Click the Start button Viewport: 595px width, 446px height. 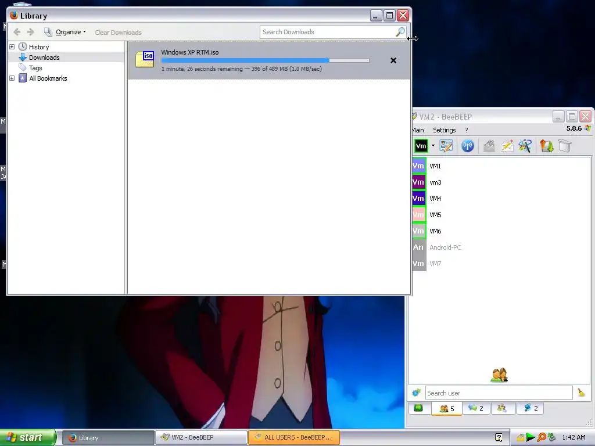pyautogui.click(x=27, y=437)
